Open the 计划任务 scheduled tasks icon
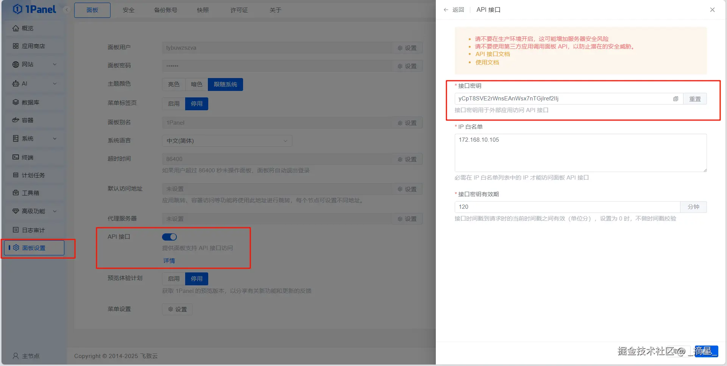Screen dimensions: 727x366 click(16, 175)
